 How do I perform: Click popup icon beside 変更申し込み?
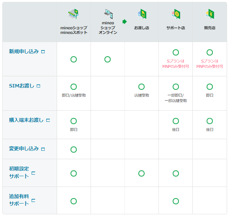(43, 149)
